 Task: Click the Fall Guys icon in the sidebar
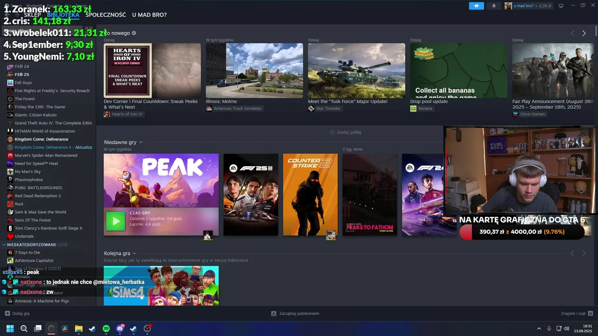coord(10,83)
